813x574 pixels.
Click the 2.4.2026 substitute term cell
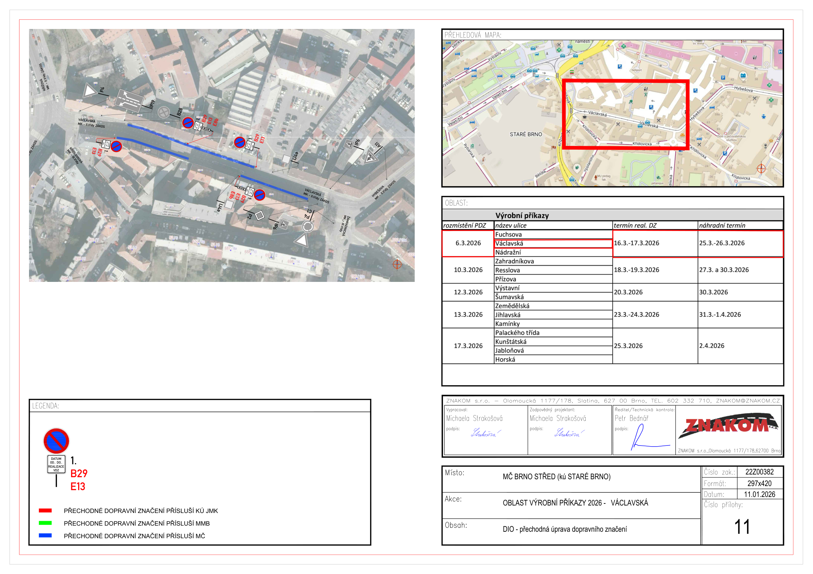pyautogui.click(x=740, y=346)
